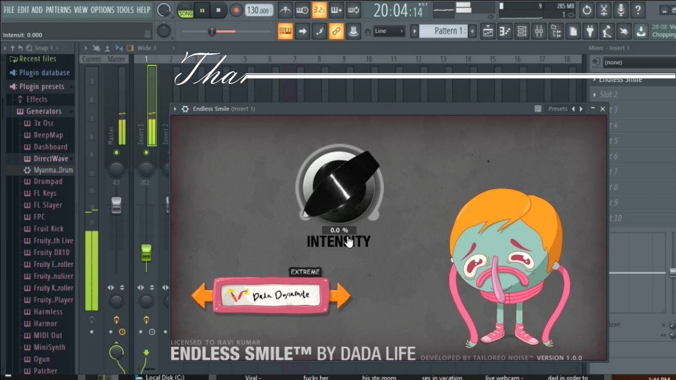Open the Piano roll icon
Viewport: 676px width, 380px height.
click(x=505, y=31)
